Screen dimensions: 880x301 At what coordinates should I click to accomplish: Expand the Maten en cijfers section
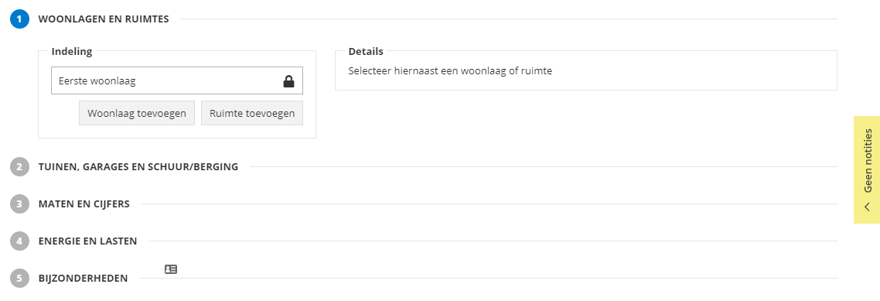pos(84,204)
